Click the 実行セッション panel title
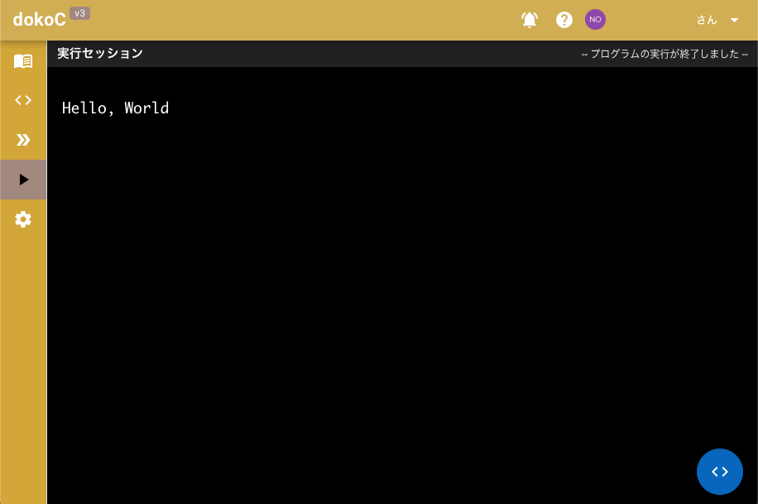 pyautogui.click(x=100, y=54)
